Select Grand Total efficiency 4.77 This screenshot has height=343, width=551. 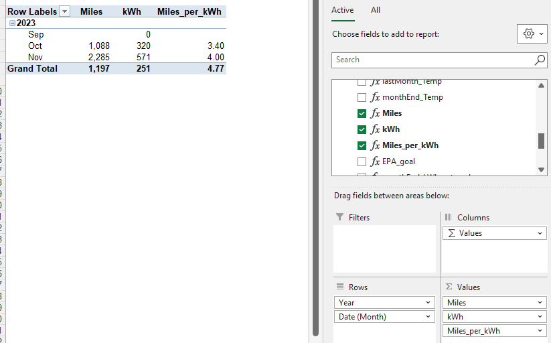[x=216, y=68]
